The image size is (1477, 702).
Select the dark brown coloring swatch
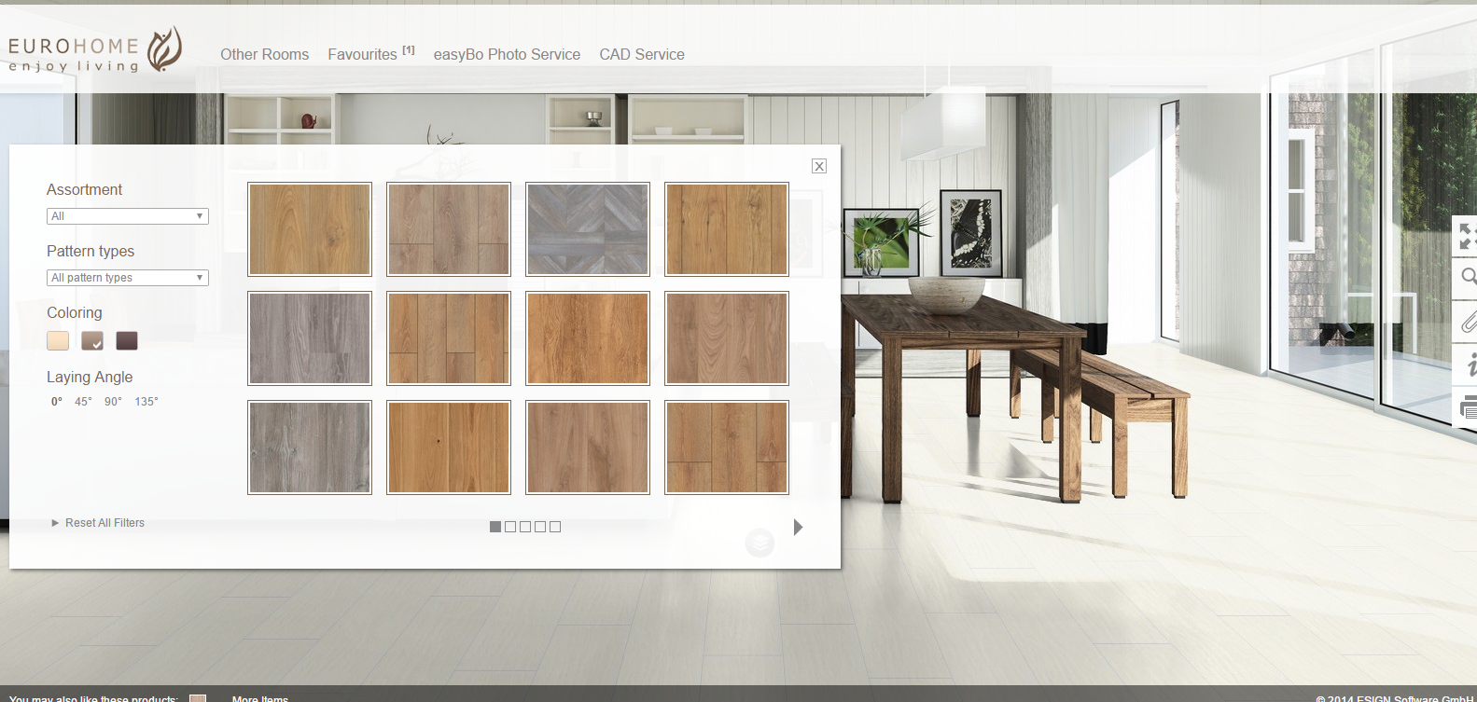click(127, 341)
